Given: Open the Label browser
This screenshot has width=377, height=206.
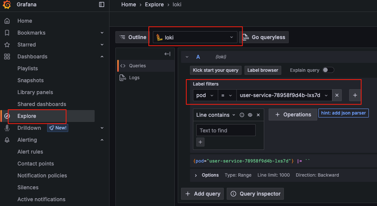Looking at the screenshot, I should pyautogui.click(x=263, y=70).
